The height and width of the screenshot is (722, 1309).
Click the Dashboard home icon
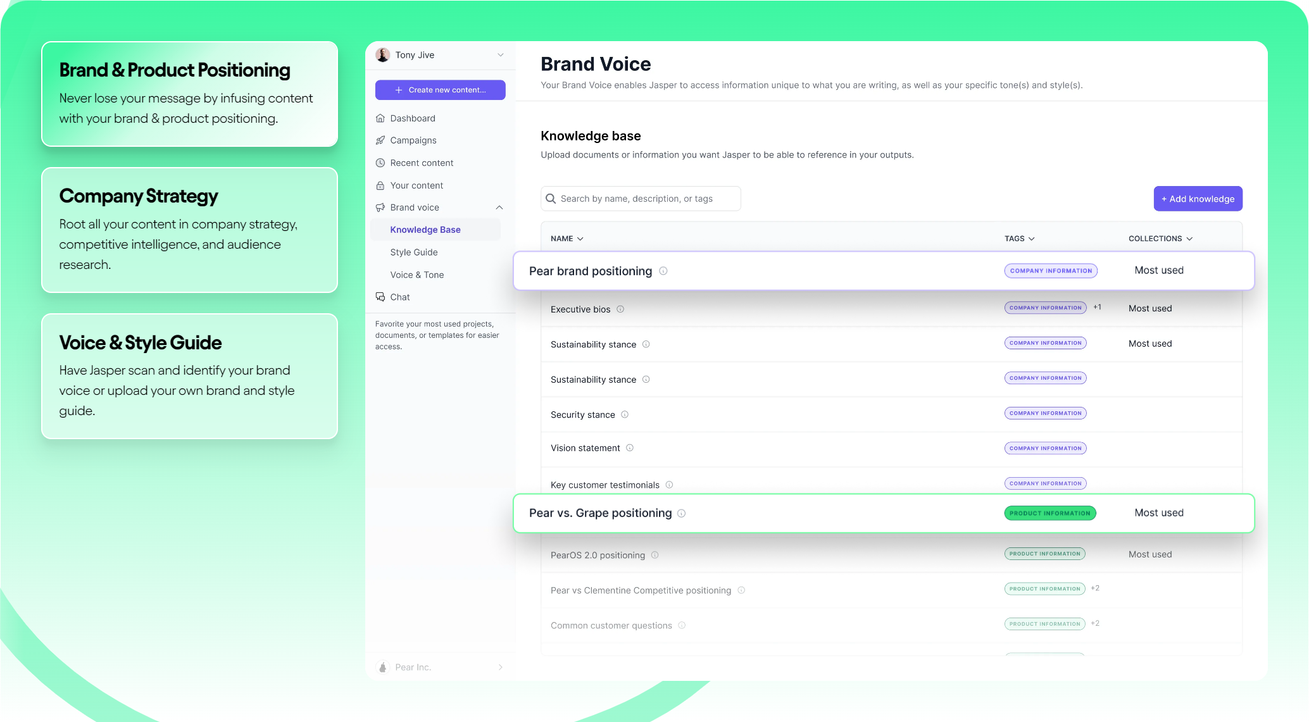380,118
